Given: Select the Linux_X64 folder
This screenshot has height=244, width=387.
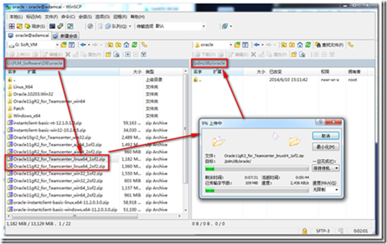Looking at the screenshot, I should pyautogui.click(x=23, y=87).
